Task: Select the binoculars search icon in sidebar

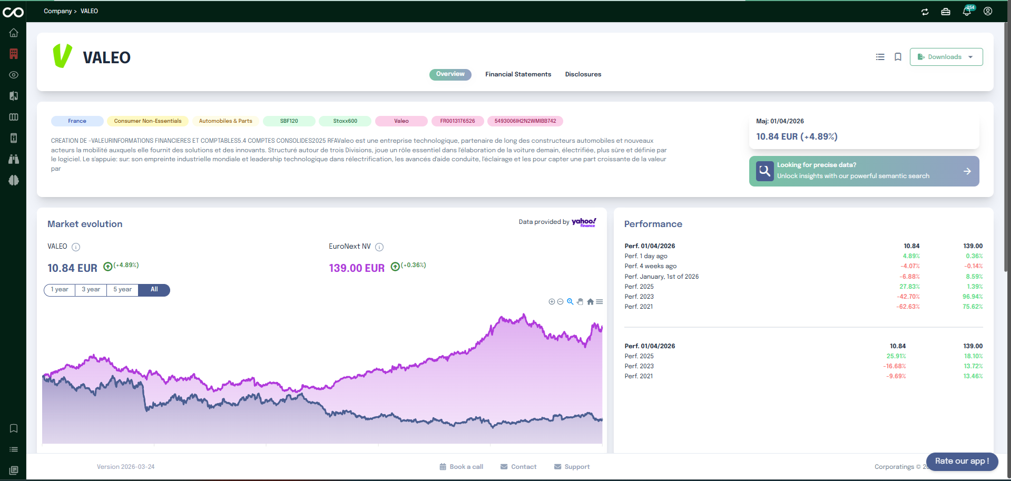Action: tap(14, 159)
